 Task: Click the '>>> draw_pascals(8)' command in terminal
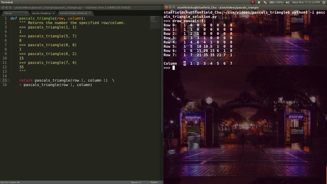point(184,21)
